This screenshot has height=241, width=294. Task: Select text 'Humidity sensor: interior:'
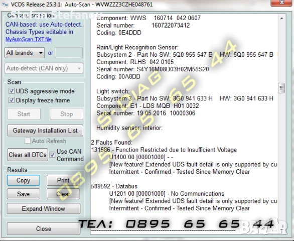129,128
